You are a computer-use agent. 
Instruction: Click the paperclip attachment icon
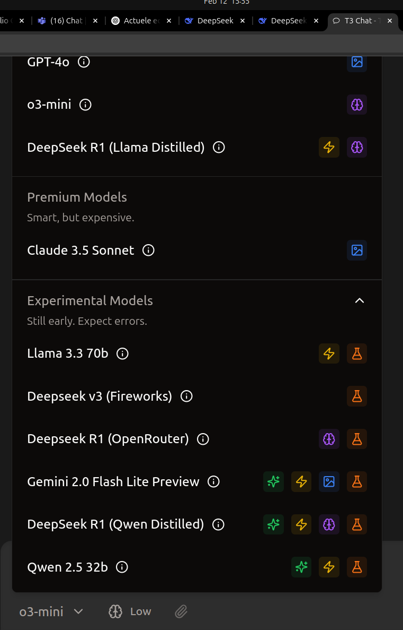pyautogui.click(x=181, y=611)
